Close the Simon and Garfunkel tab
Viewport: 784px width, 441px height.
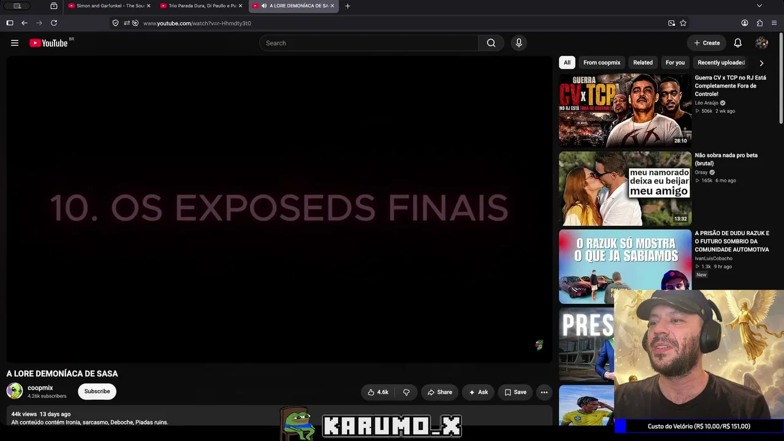tap(148, 6)
